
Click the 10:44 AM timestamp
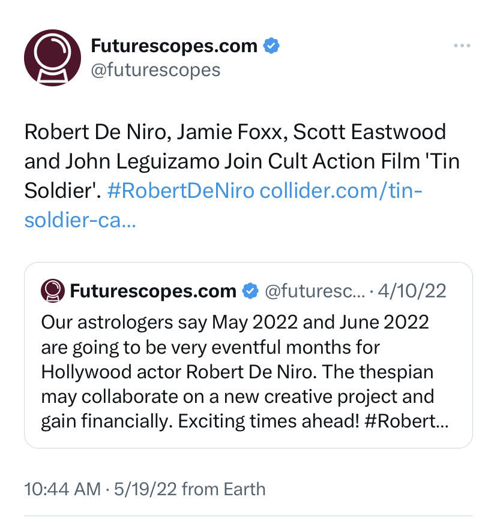pyautogui.click(x=62, y=489)
